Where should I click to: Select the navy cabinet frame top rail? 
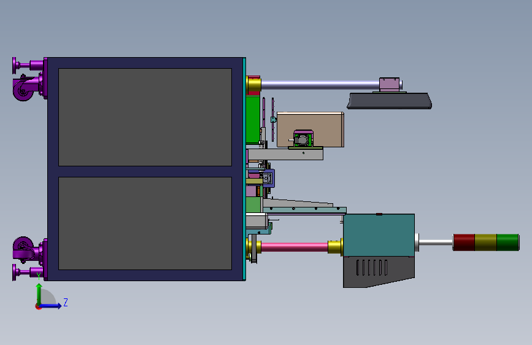click(145, 63)
